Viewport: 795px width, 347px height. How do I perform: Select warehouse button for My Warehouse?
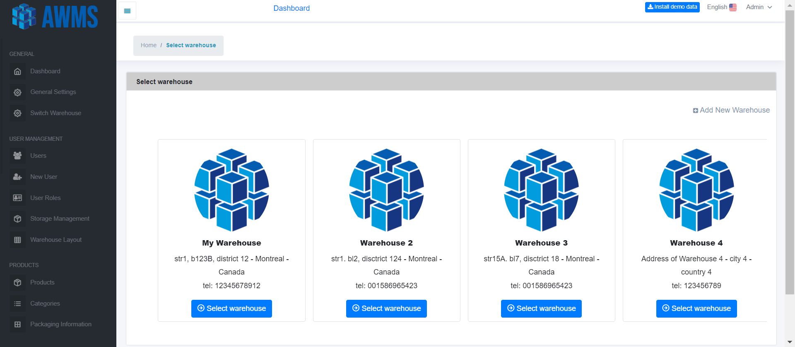click(231, 308)
